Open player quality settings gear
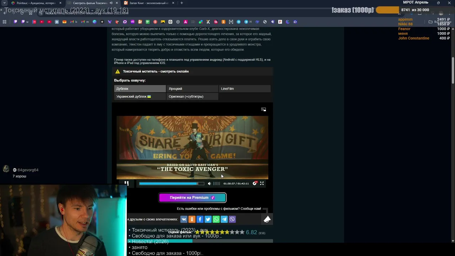 pos(255,183)
